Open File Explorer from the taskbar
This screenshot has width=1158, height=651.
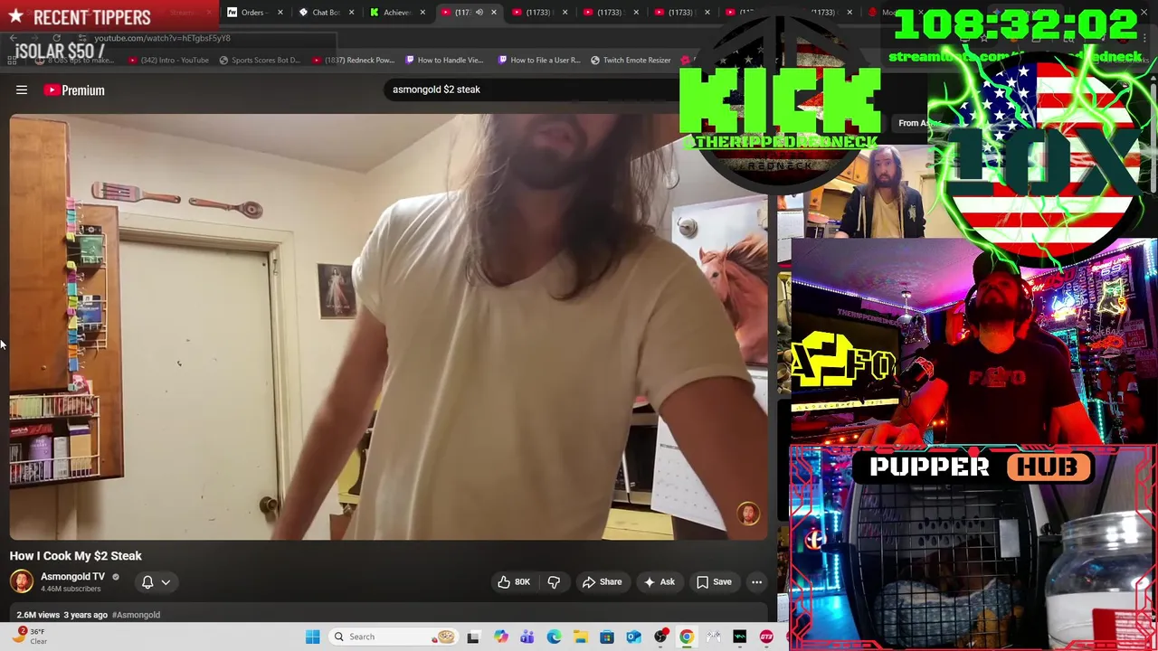[580, 637]
